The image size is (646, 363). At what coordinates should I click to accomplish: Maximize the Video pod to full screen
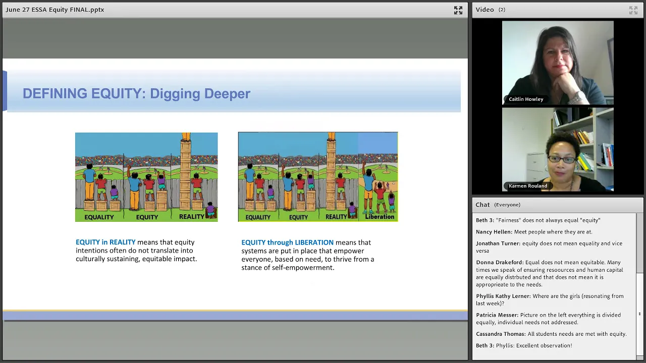pyautogui.click(x=633, y=10)
